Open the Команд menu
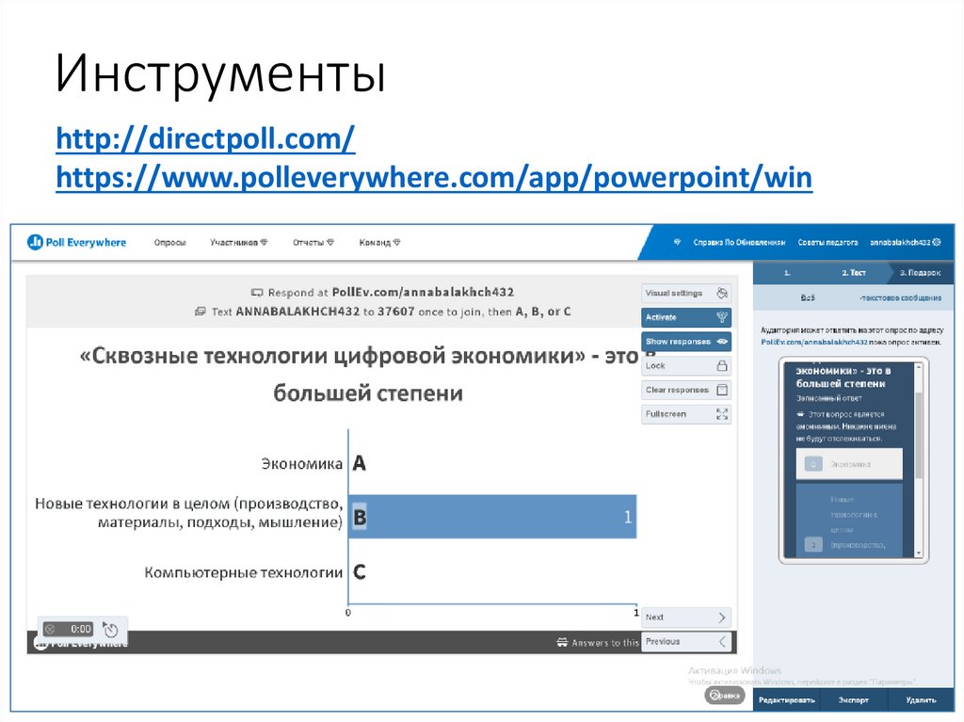964x722 pixels. tap(379, 242)
